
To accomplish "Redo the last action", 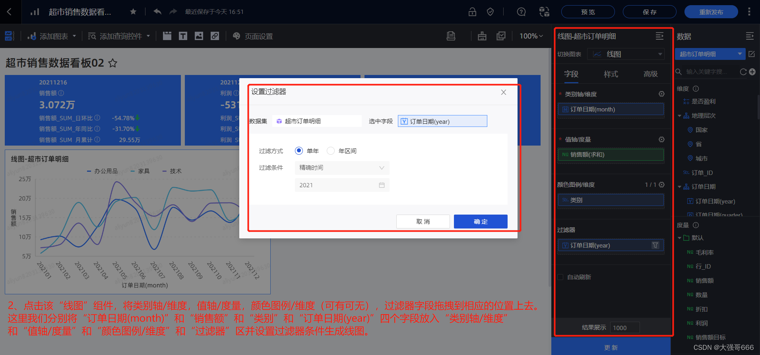I will point(173,12).
